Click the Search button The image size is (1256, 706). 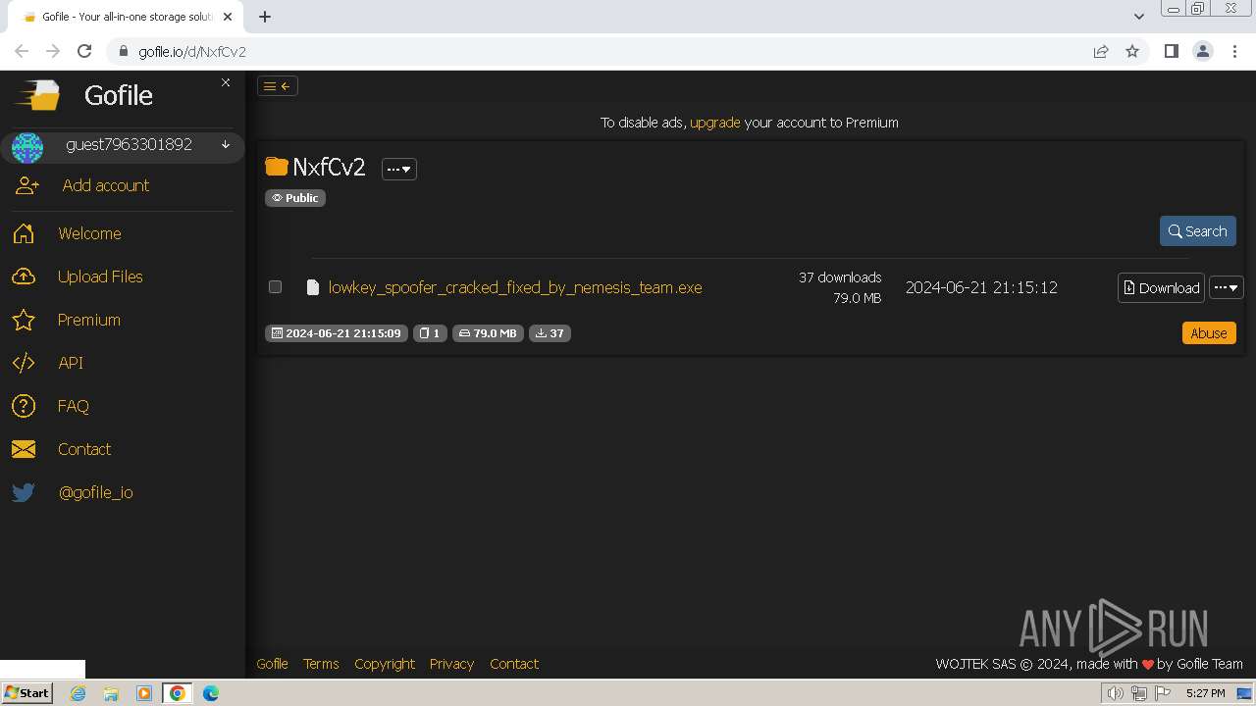1198,231
